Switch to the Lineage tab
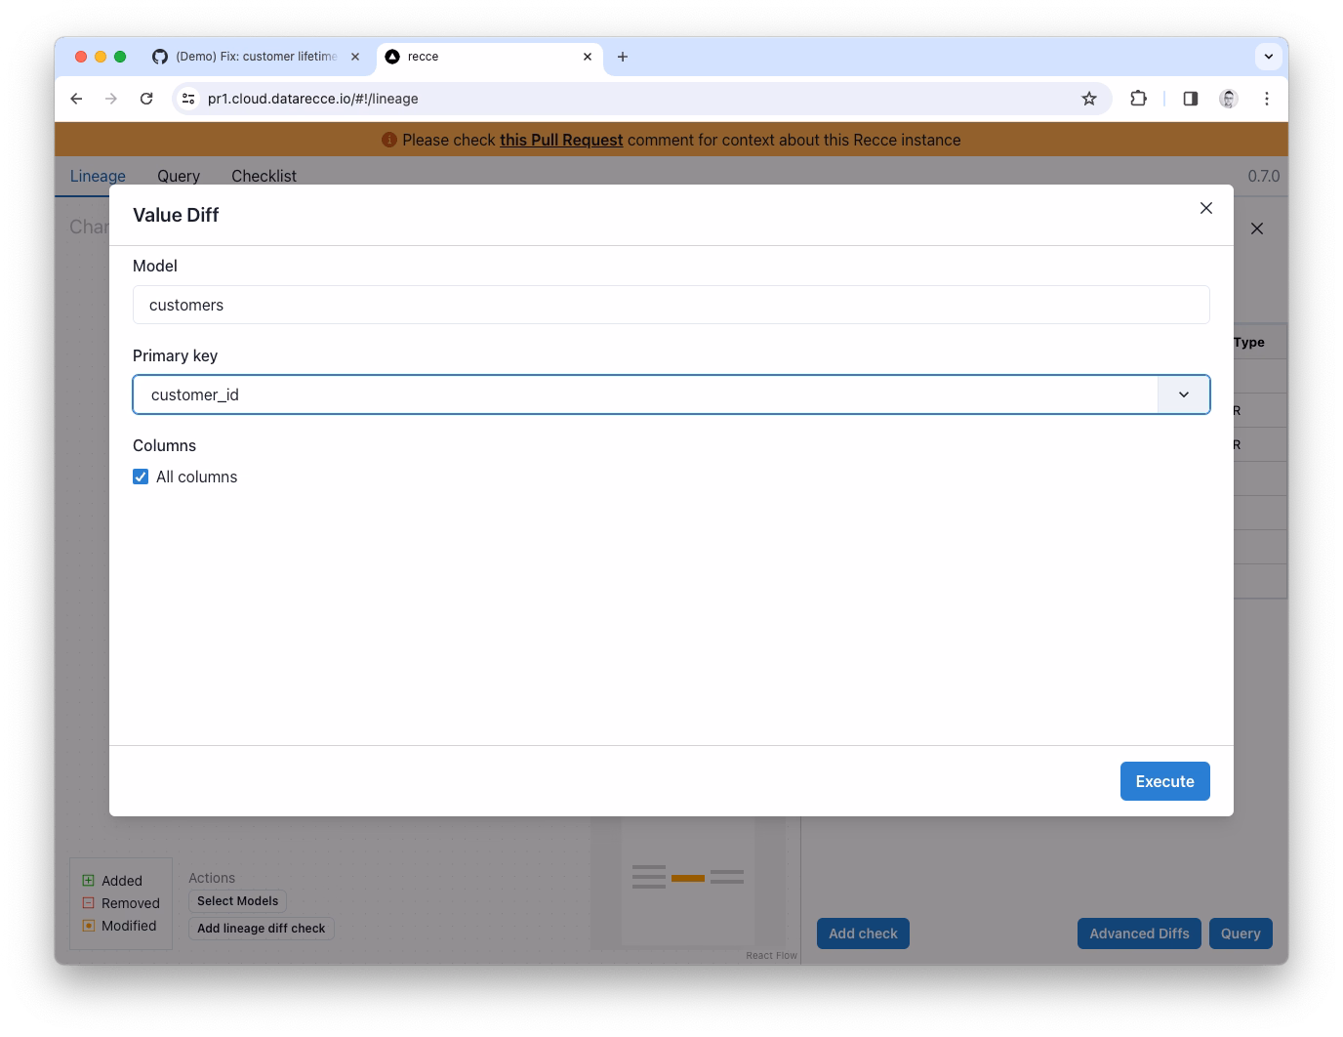Image resolution: width=1343 pixels, height=1037 pixels. point(98,176)
